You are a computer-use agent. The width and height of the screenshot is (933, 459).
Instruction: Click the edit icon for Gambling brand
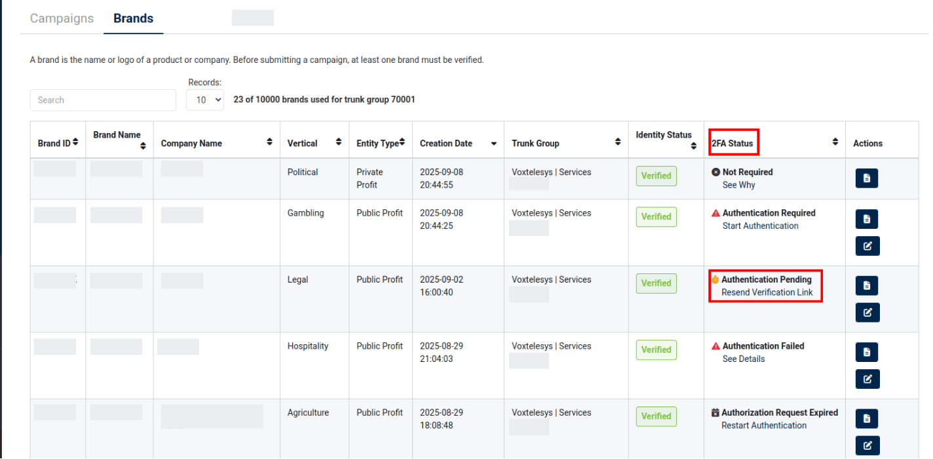pos(867,246)
